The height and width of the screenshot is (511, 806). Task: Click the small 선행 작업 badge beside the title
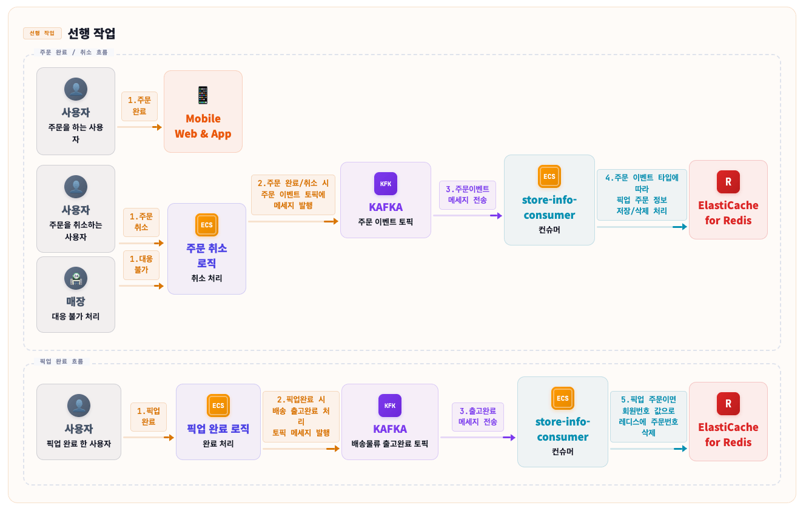[x=42, y=33]
